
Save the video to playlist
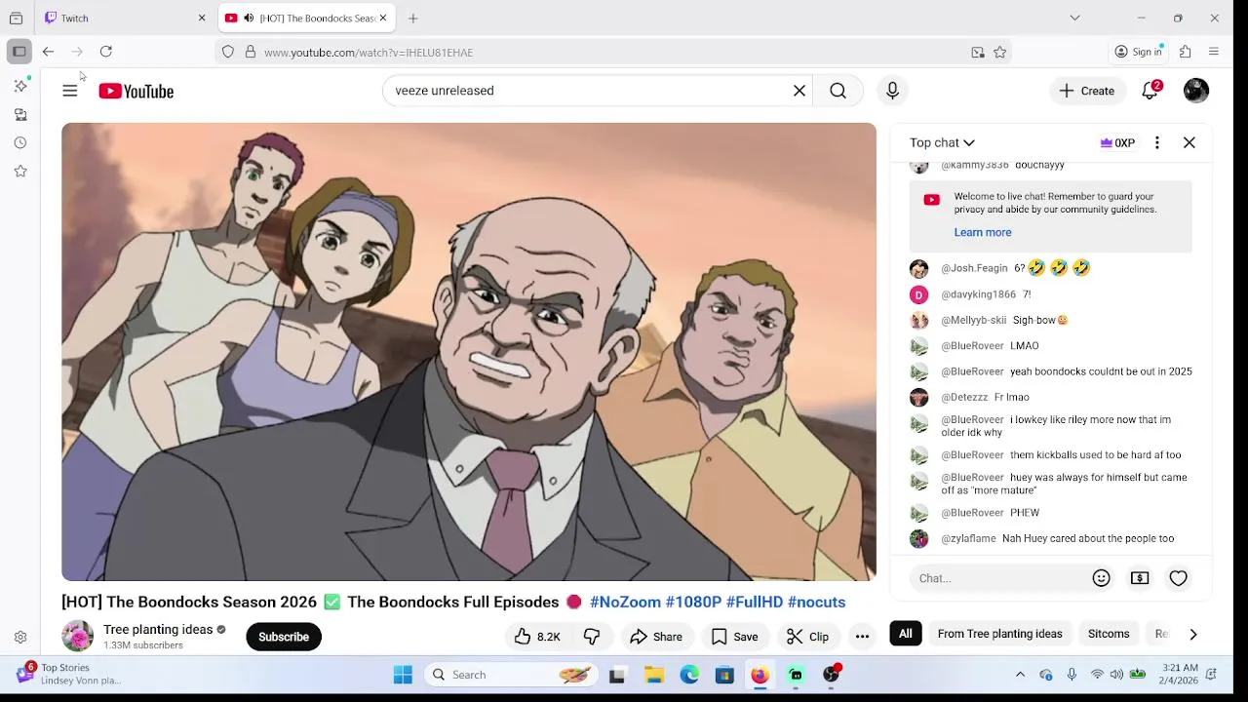734,637
